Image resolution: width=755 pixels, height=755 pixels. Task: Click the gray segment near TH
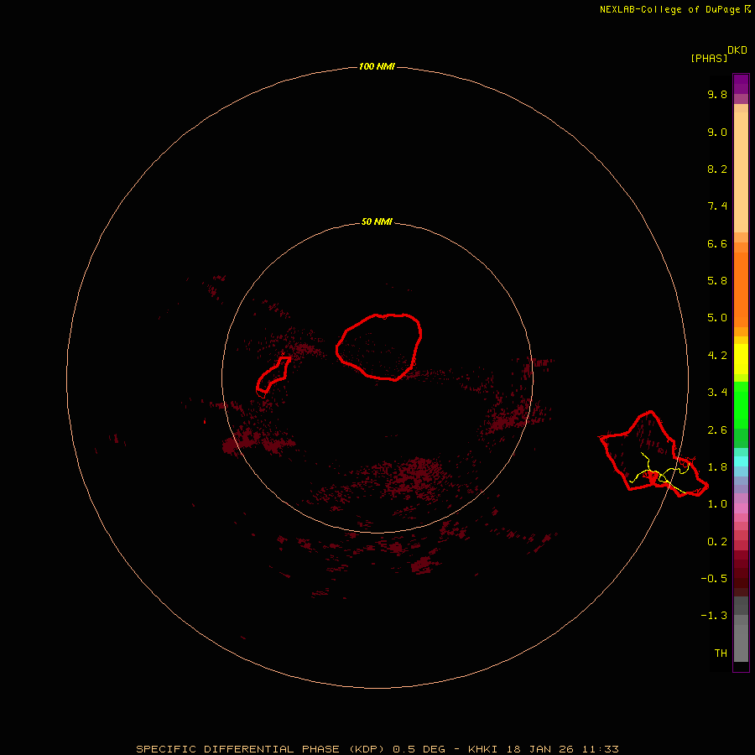(x=741, y=643)
